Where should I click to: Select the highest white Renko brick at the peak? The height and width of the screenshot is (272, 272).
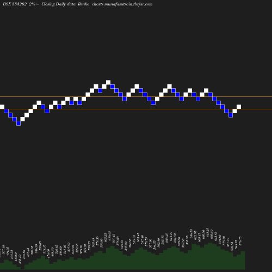[108, 82]
